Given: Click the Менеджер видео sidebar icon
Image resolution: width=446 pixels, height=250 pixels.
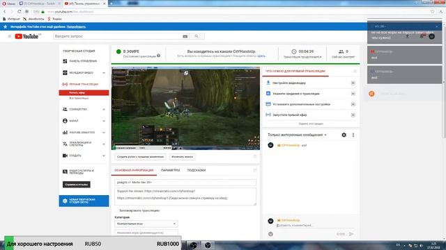Looking at the screenshot, I should [65, 72].
